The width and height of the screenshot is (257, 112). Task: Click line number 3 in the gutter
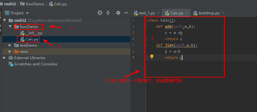pyautogui.click(x=133, y=33)
